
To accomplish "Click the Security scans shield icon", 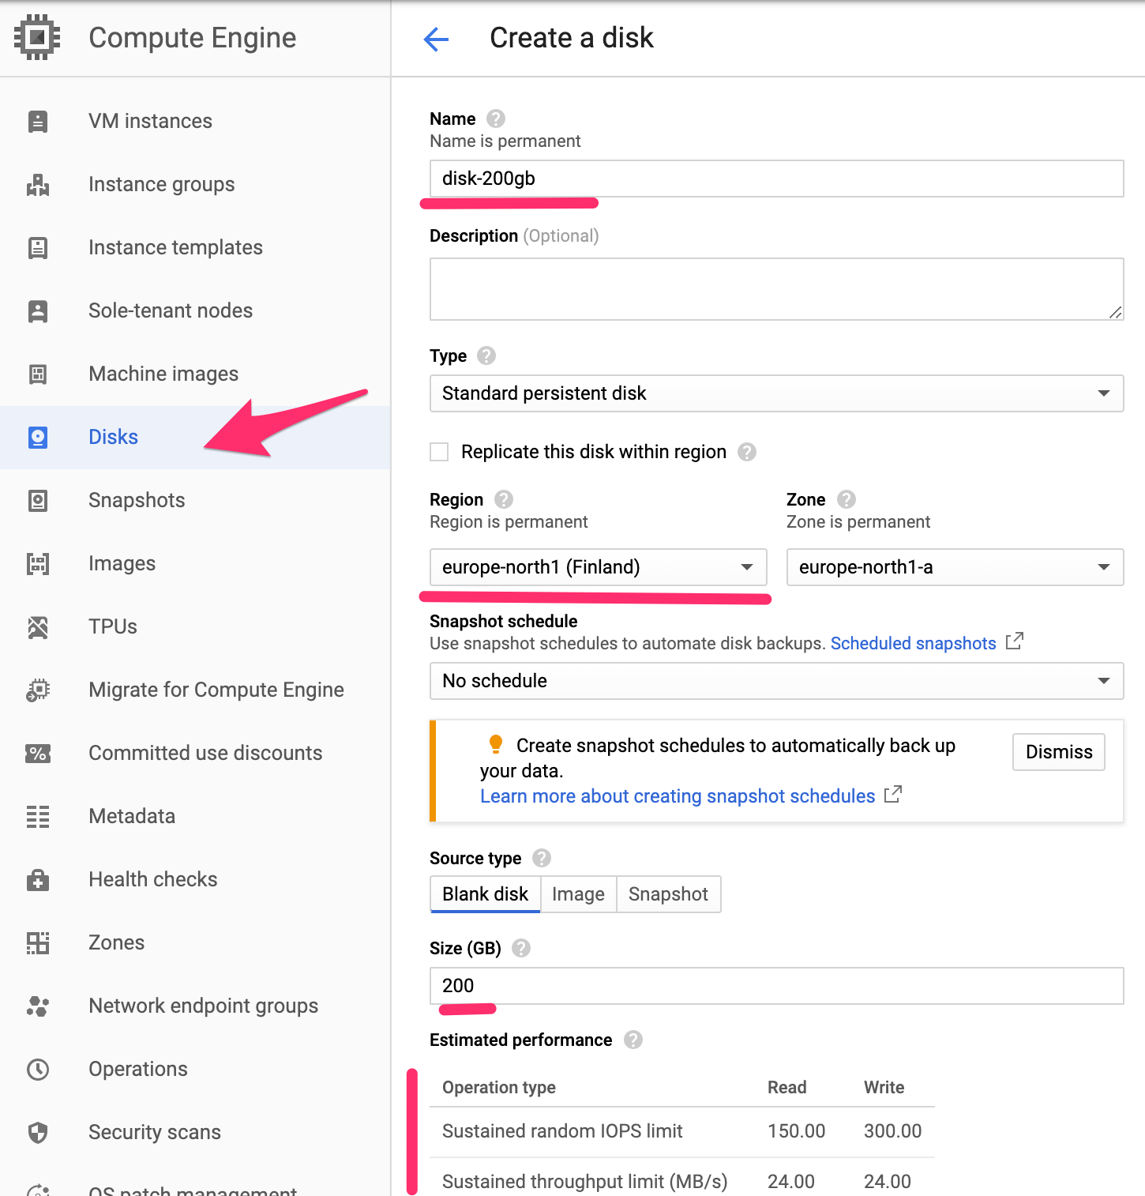I will (38, 1132).
